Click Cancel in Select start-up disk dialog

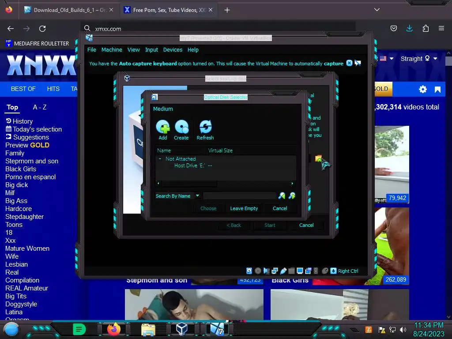306,225
